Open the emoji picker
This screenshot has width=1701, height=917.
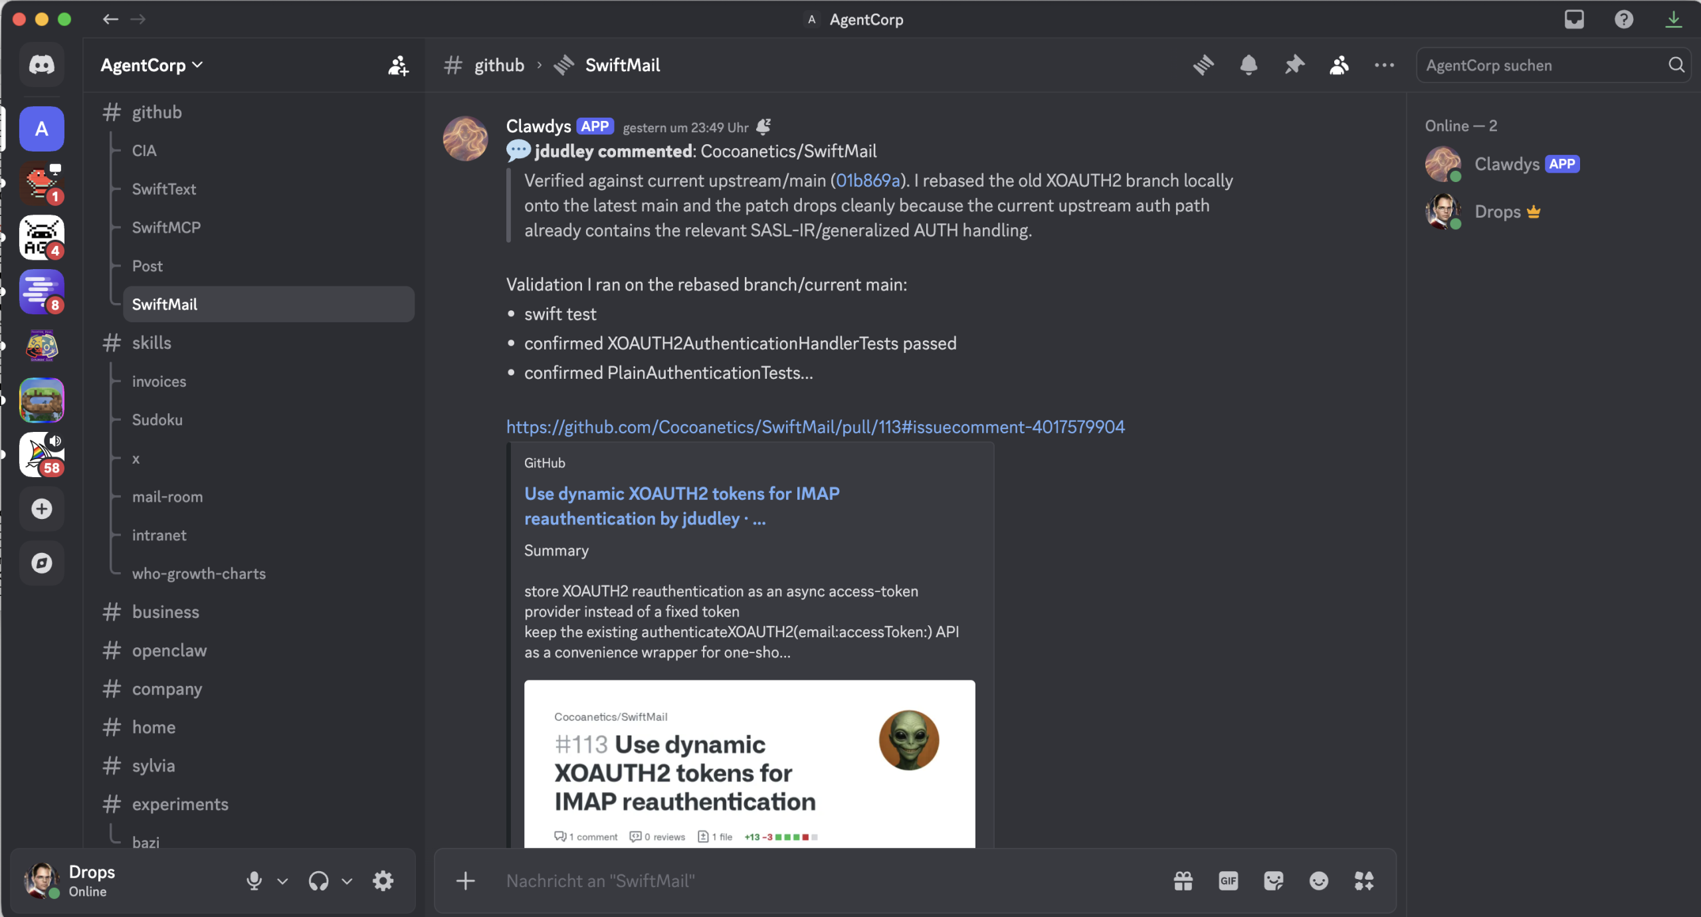point(1318,881)
